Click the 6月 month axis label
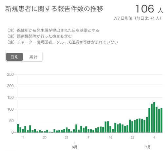168x151 pixels. coord(74,147)
